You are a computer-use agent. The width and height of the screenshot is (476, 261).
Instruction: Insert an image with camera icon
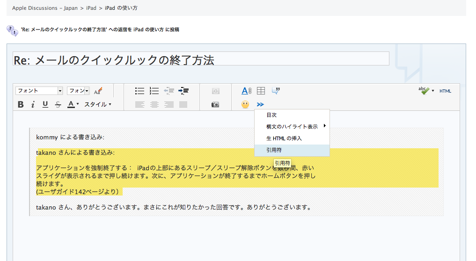pyautogui.click(x=215, y=104)
